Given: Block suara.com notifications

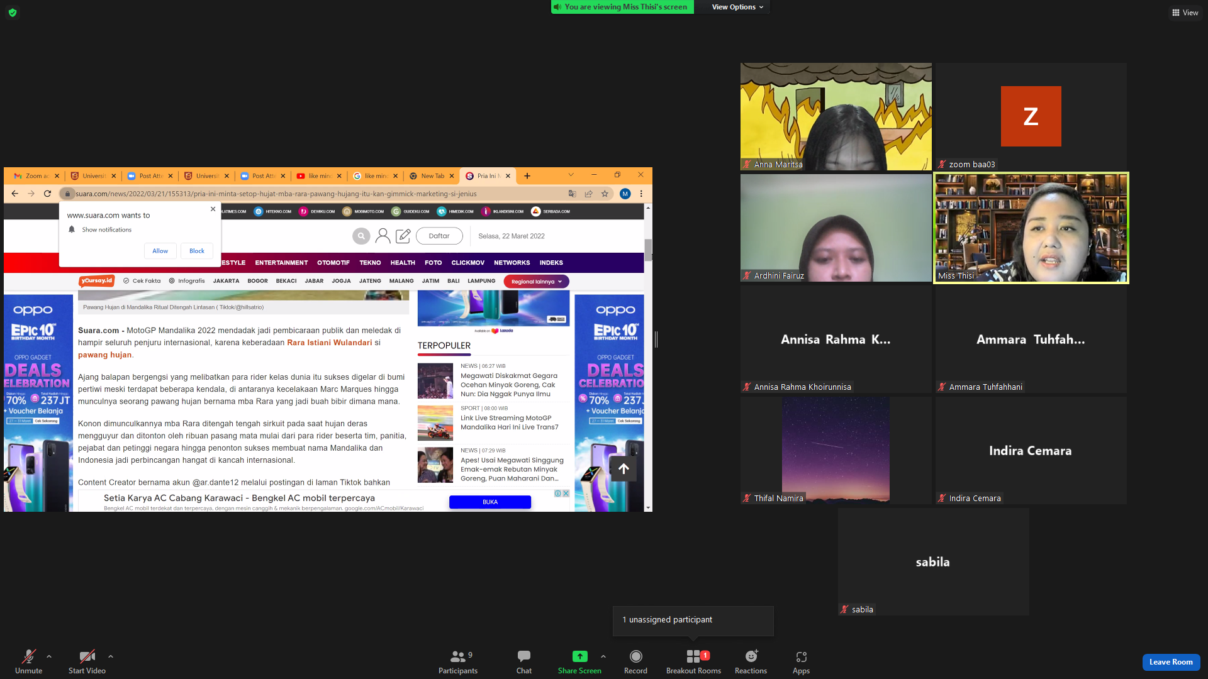Looking at the screenshot, I should tap(197, 251).
